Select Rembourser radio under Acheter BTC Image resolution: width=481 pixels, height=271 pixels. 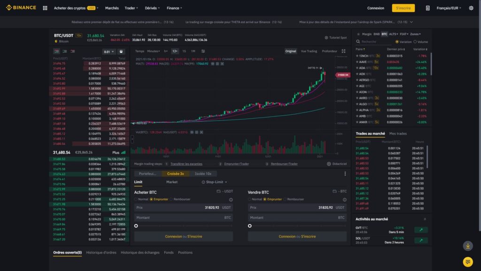click(x=171, y=199)
